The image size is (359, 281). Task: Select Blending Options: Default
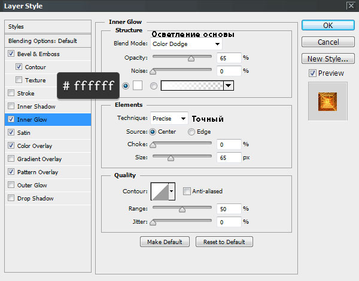click(x=48, y=41)
